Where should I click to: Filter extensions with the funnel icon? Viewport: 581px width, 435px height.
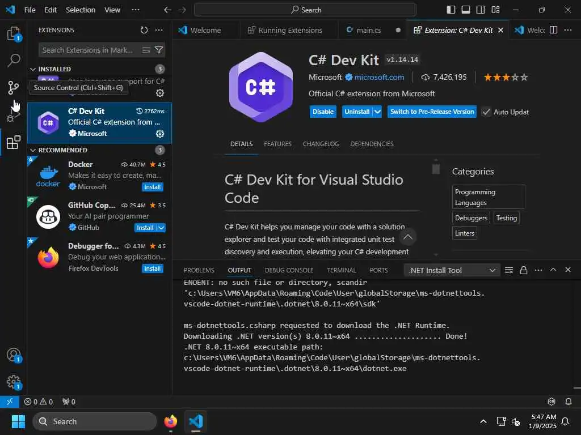(159, 50)
